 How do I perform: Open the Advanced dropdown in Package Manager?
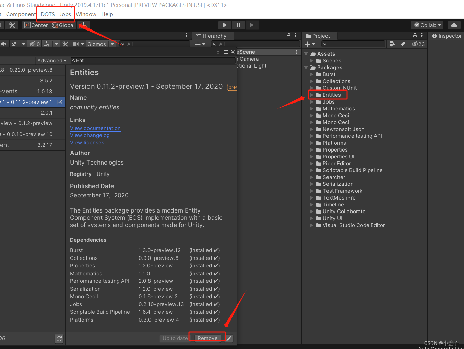pos(52,60)
